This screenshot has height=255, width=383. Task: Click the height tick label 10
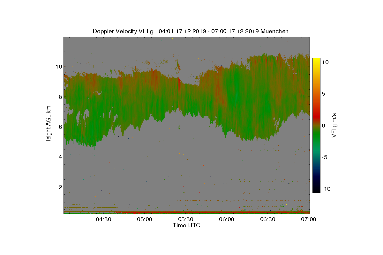click(58, 67)
